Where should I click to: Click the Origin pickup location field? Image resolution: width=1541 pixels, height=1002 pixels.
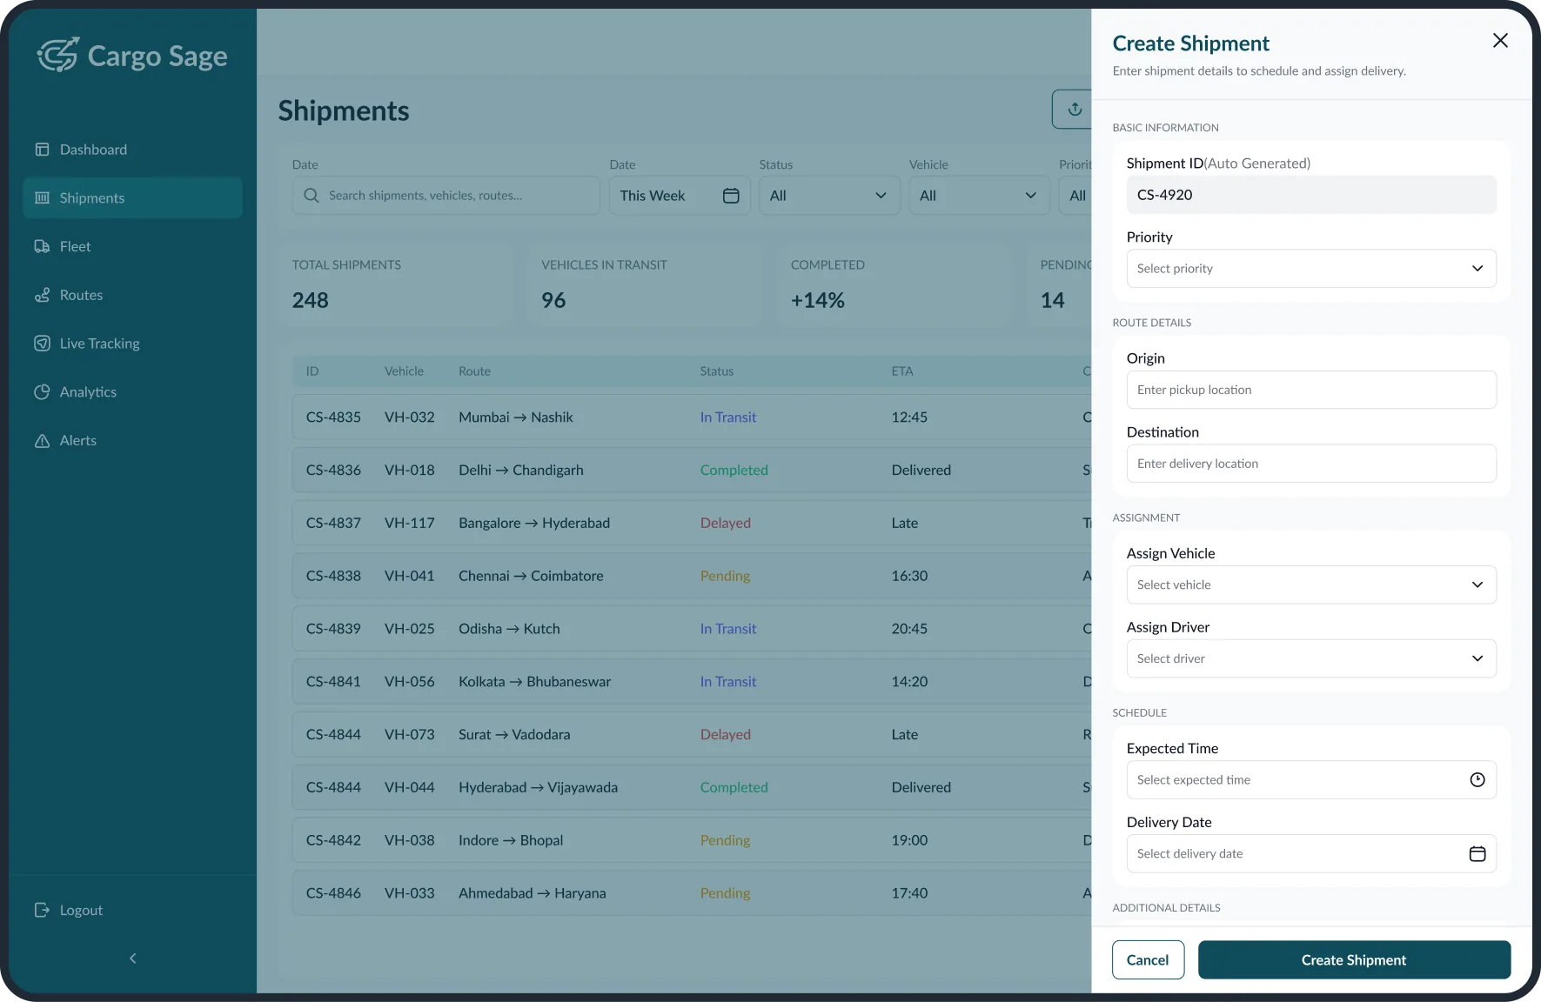[x=1311, y=390]
